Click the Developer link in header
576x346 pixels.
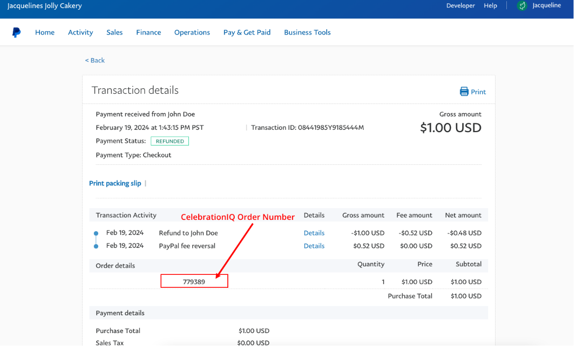(x=460, y=6)
